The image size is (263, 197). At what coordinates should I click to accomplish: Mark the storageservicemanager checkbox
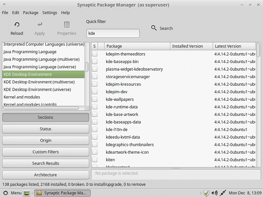tap(95, 77)
